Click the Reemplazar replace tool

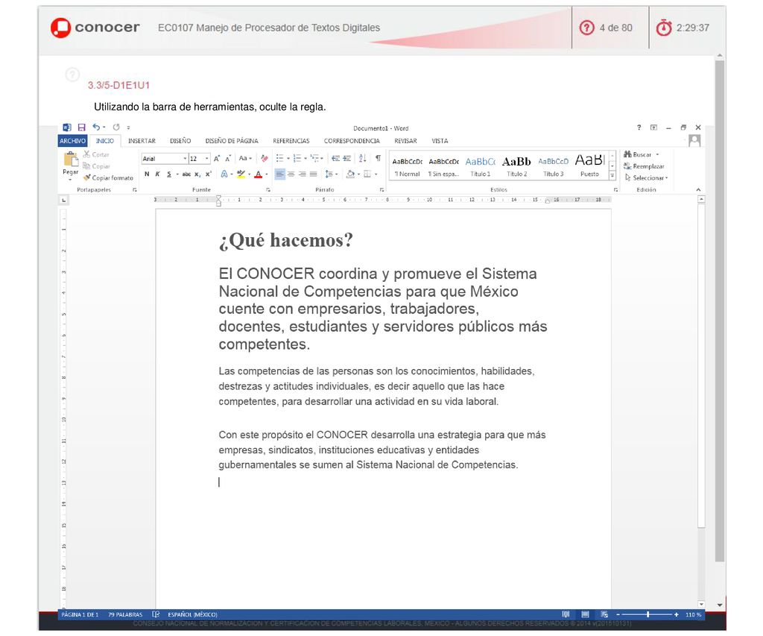point(645,166)
